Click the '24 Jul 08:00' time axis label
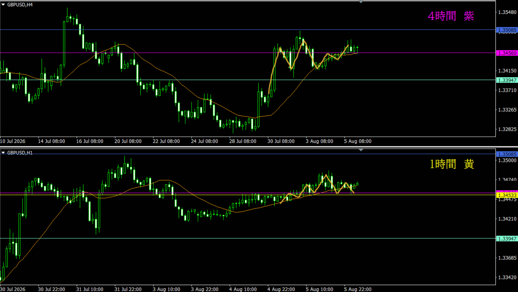This screenshot has width=518, height=292. 205,141
